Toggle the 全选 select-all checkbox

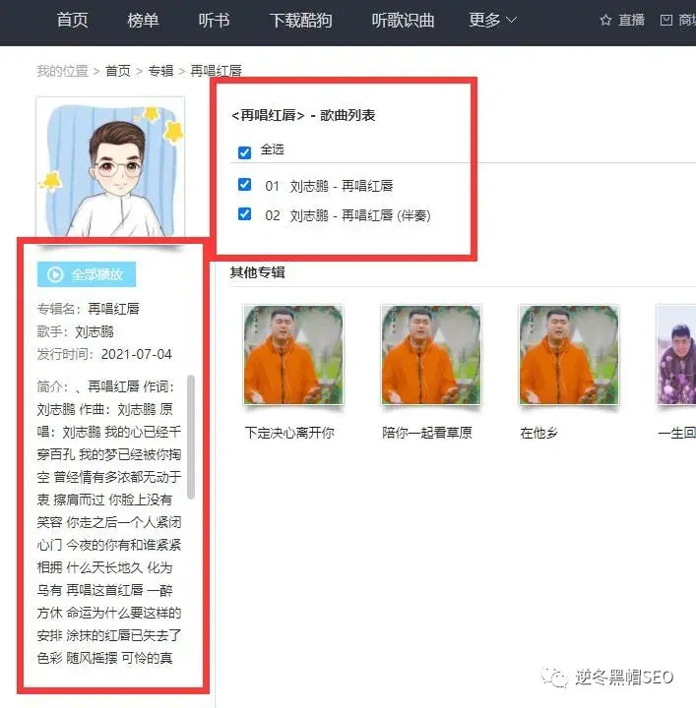244,152
